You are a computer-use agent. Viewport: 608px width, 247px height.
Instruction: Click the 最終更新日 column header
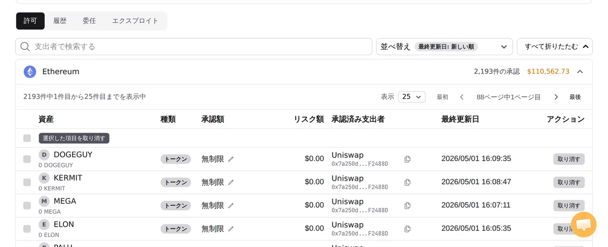460,119
